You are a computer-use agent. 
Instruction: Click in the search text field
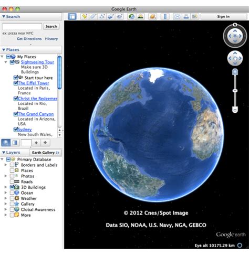22,26
